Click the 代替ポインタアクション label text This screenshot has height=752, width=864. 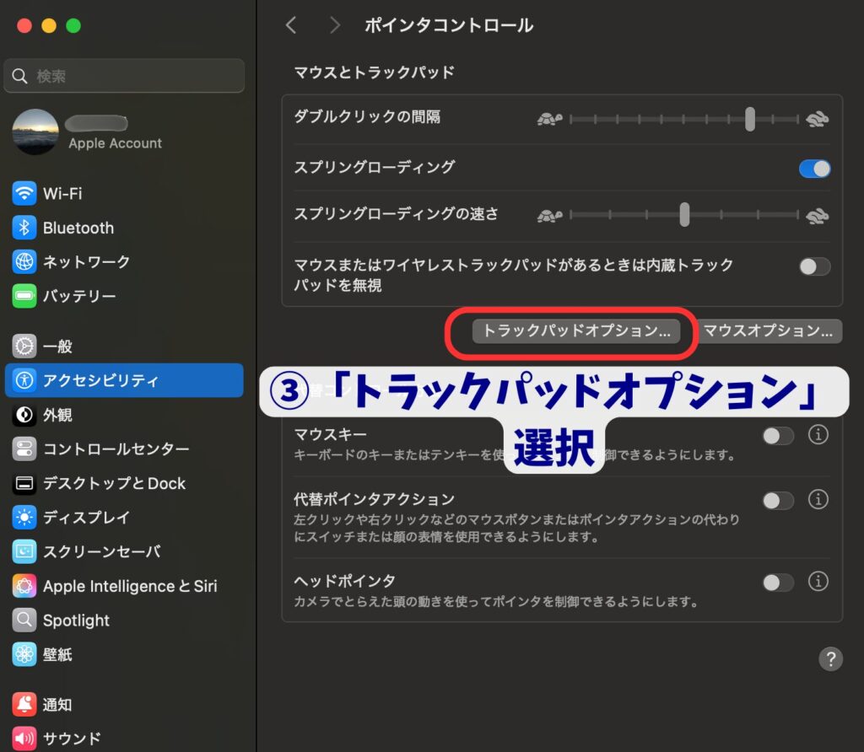tap(374, 499)
